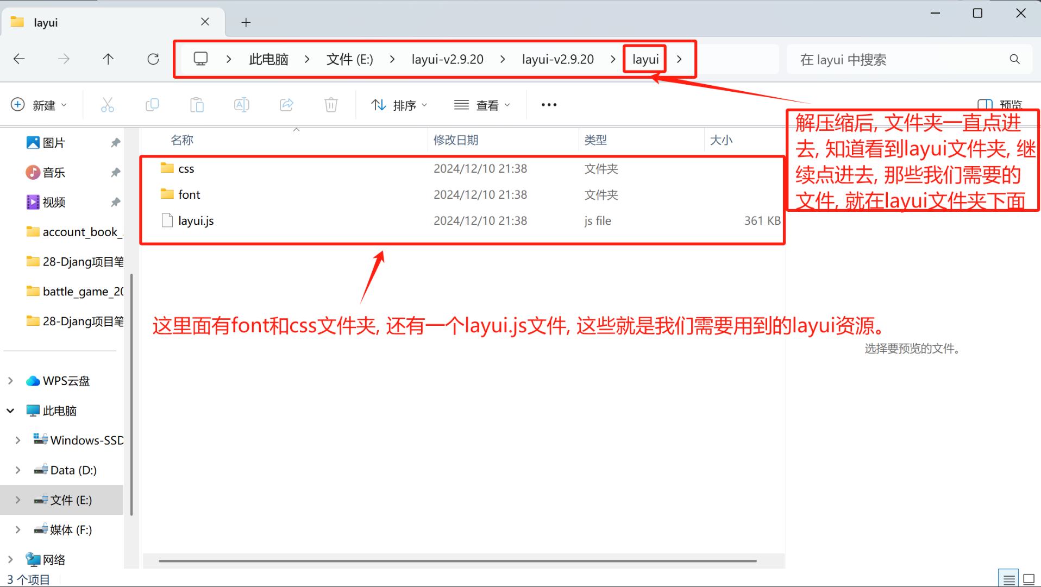The width and height of the screenshot is (1041, 587).
Task: Navigate to first layui-v2.9.20 breadcrumb
Action: pyautogui.click(x=447, y=59)
